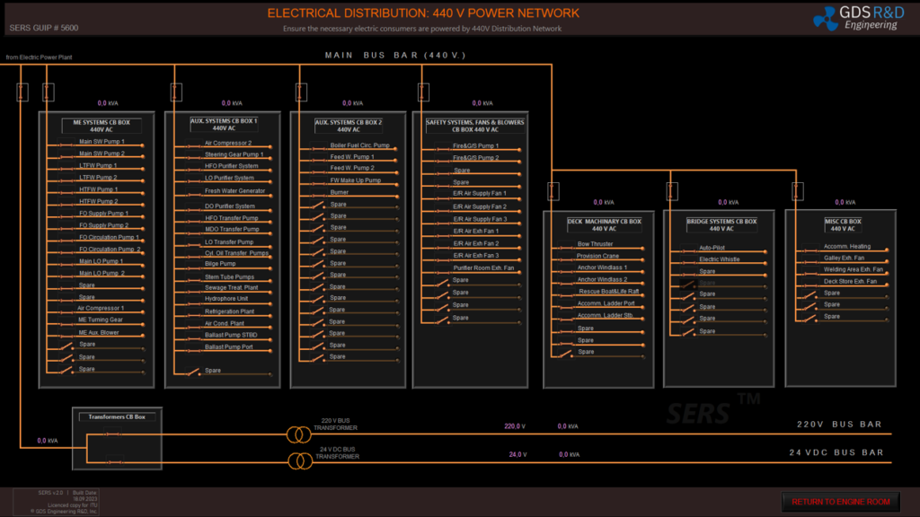Click the Misc CB Box main breaker
The width and height of the screenshot is (920, 517).
tap(796, 190)
